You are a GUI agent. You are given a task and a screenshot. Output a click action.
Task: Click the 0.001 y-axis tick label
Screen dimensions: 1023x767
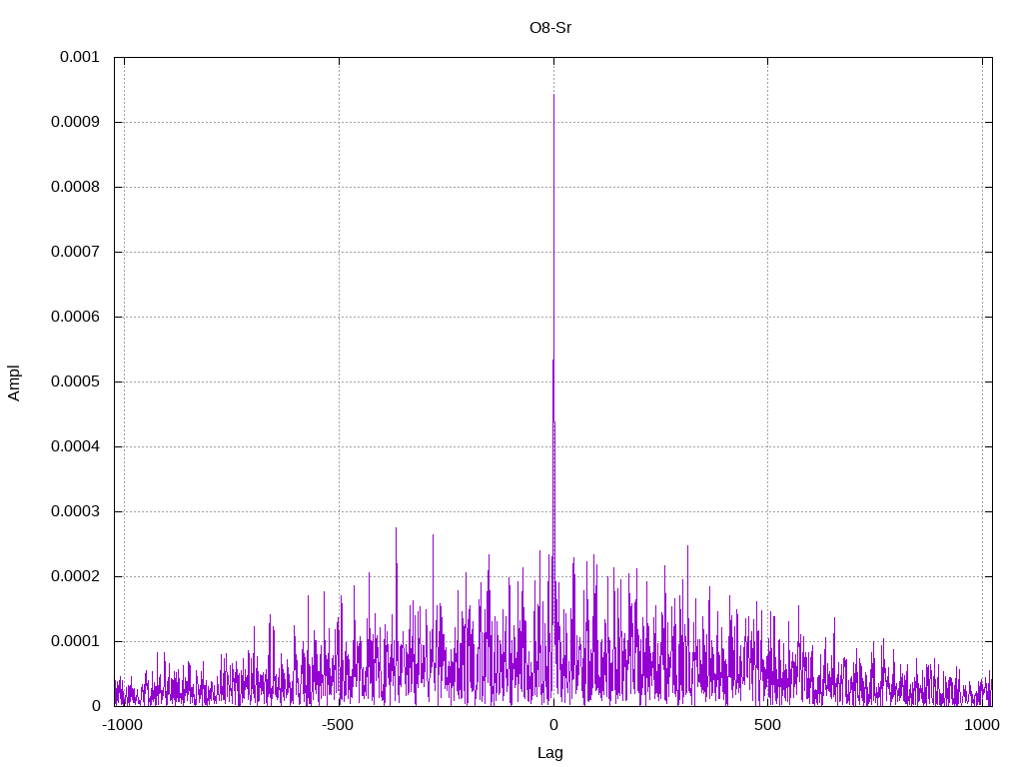(80, 57)
